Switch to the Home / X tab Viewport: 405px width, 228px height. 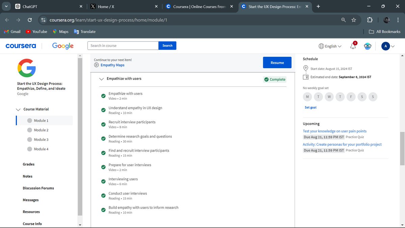[124, 6]
